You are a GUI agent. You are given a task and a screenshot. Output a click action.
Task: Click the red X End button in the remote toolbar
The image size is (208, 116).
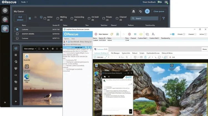(172, 57)
